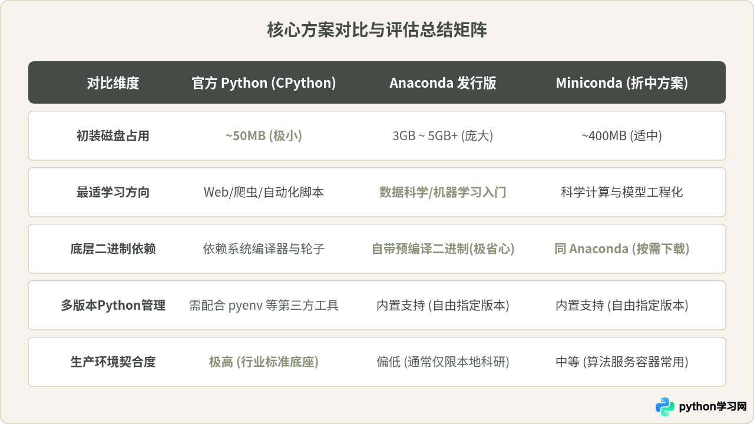Click the 极高 (行业标准底座) cell
The image size is (754, 424).
264,362
